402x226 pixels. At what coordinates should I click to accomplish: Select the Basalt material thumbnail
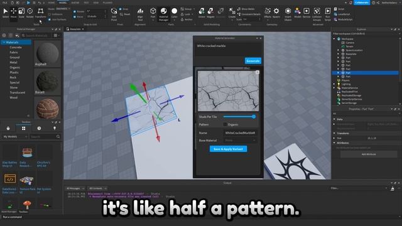[48, 82]
